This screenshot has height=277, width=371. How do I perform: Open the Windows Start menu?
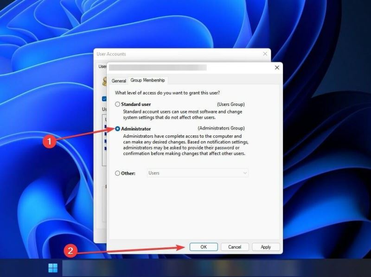coord(52,267)
